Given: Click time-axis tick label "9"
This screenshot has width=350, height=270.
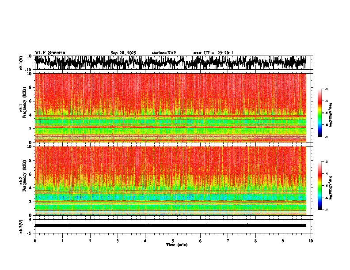Looking at the screenshot, I should [283, 241].
